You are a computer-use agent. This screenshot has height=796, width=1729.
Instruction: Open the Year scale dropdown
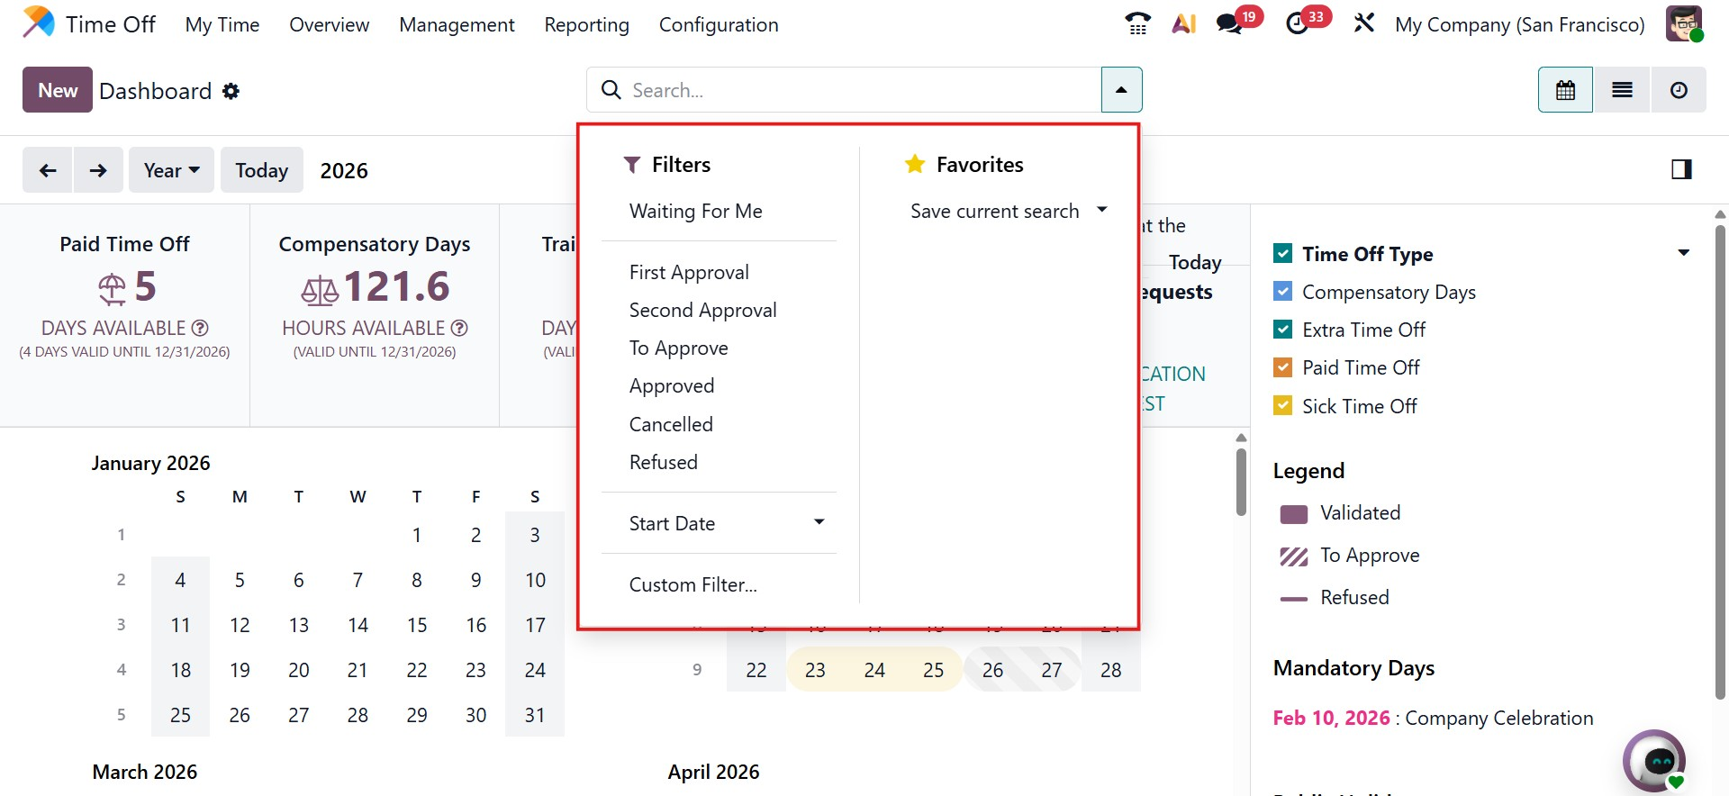[171, 170]
